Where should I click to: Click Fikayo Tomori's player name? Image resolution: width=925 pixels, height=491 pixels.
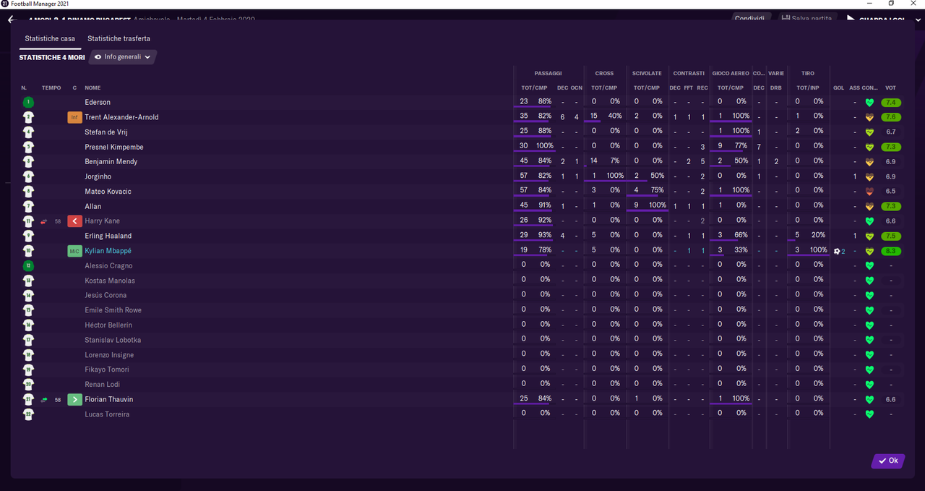point(107,370)
